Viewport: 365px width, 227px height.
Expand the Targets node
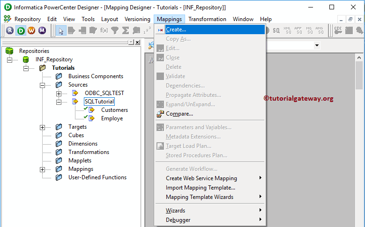click(42, 127)
